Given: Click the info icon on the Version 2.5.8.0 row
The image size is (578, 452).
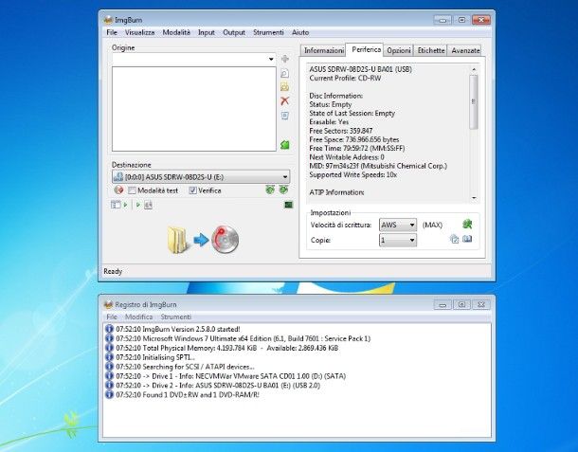Looking at the screenshot, I should (109, 329).
